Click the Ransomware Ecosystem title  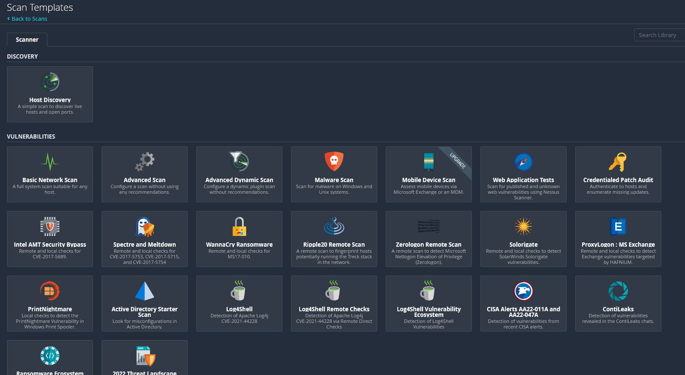(50, 373)
